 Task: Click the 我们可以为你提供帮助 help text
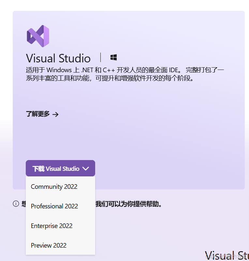click(x=128, y=204)
